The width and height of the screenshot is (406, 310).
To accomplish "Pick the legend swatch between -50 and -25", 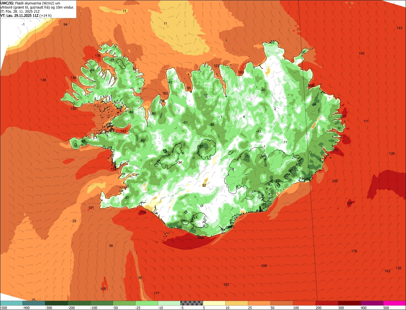I will point(124,303).
